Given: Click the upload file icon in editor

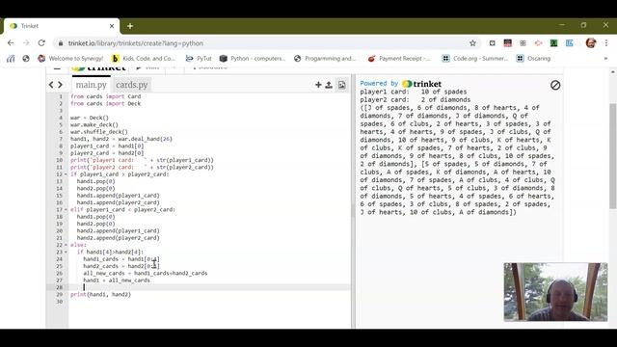Looking at the screenshot, I should pos(329,85).
